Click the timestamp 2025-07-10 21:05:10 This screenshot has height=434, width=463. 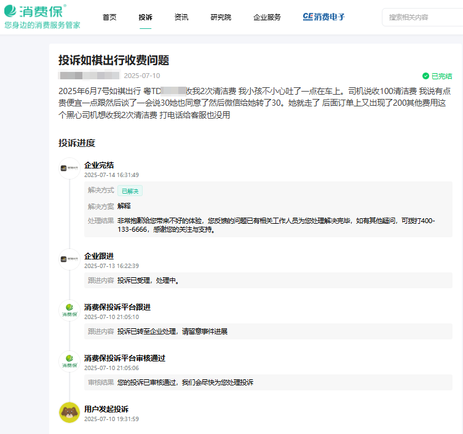coord(111,317)
